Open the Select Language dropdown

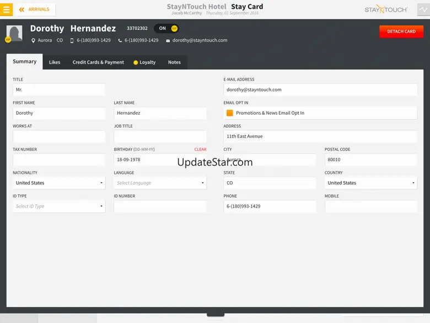coord(160,183)
